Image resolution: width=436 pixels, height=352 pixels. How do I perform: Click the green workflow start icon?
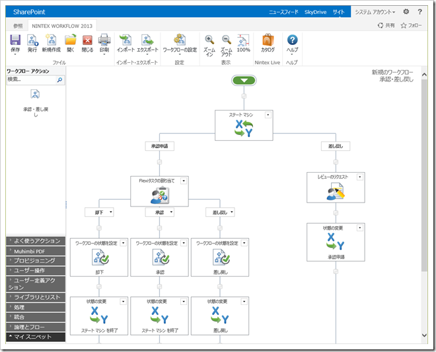tap(244, 81)
